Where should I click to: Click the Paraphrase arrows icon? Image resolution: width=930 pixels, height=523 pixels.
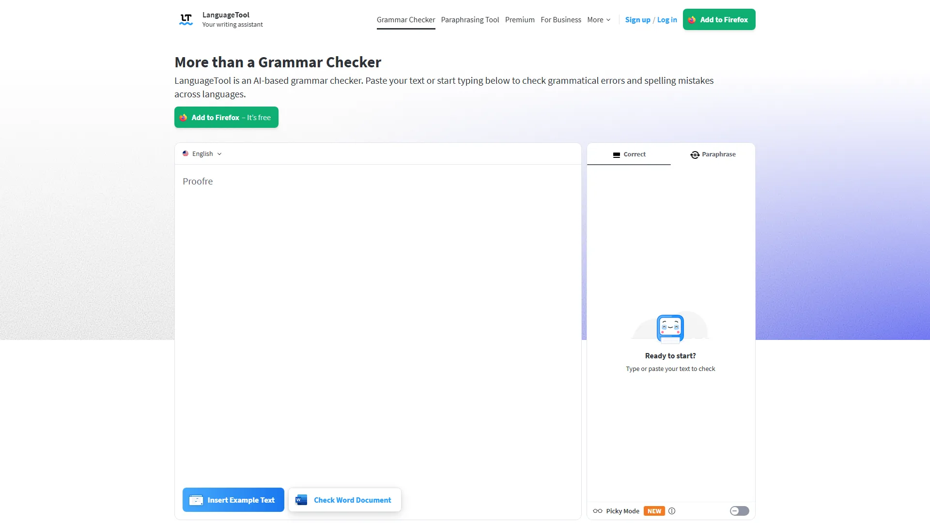pos(695,154)
